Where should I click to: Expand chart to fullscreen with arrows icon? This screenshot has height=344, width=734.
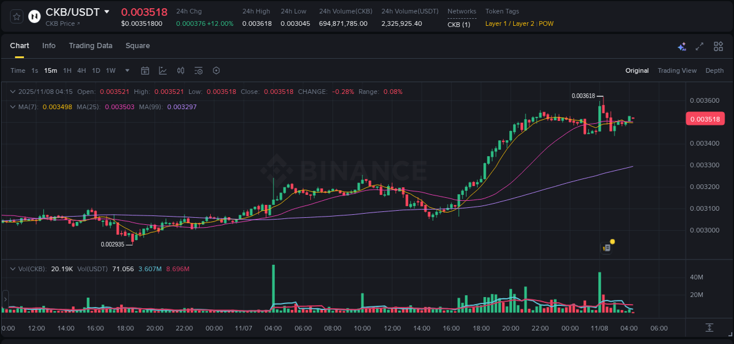click(x=699, y=46)
